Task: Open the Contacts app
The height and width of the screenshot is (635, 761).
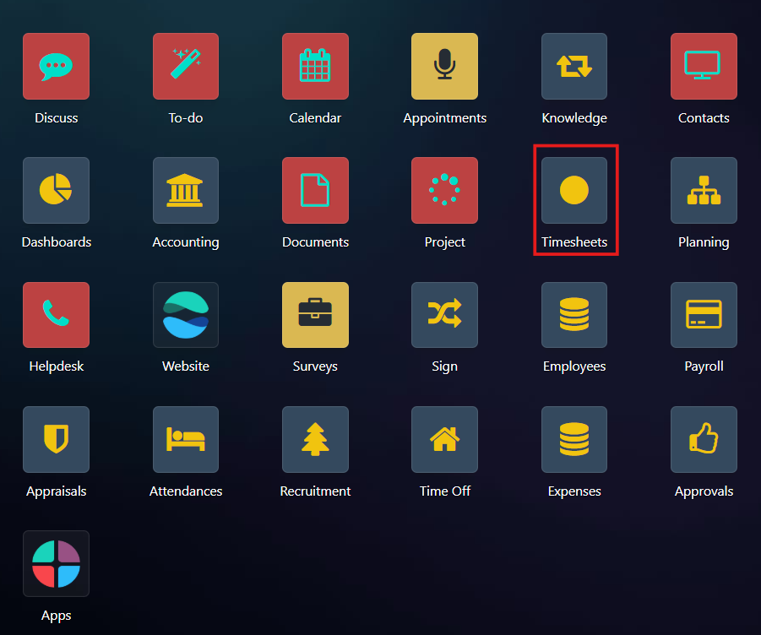Action: (x=704, y=67)
